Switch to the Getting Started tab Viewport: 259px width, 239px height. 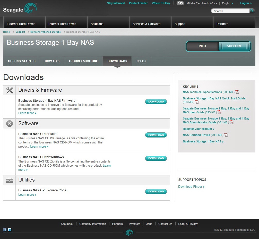pos(22,61)
